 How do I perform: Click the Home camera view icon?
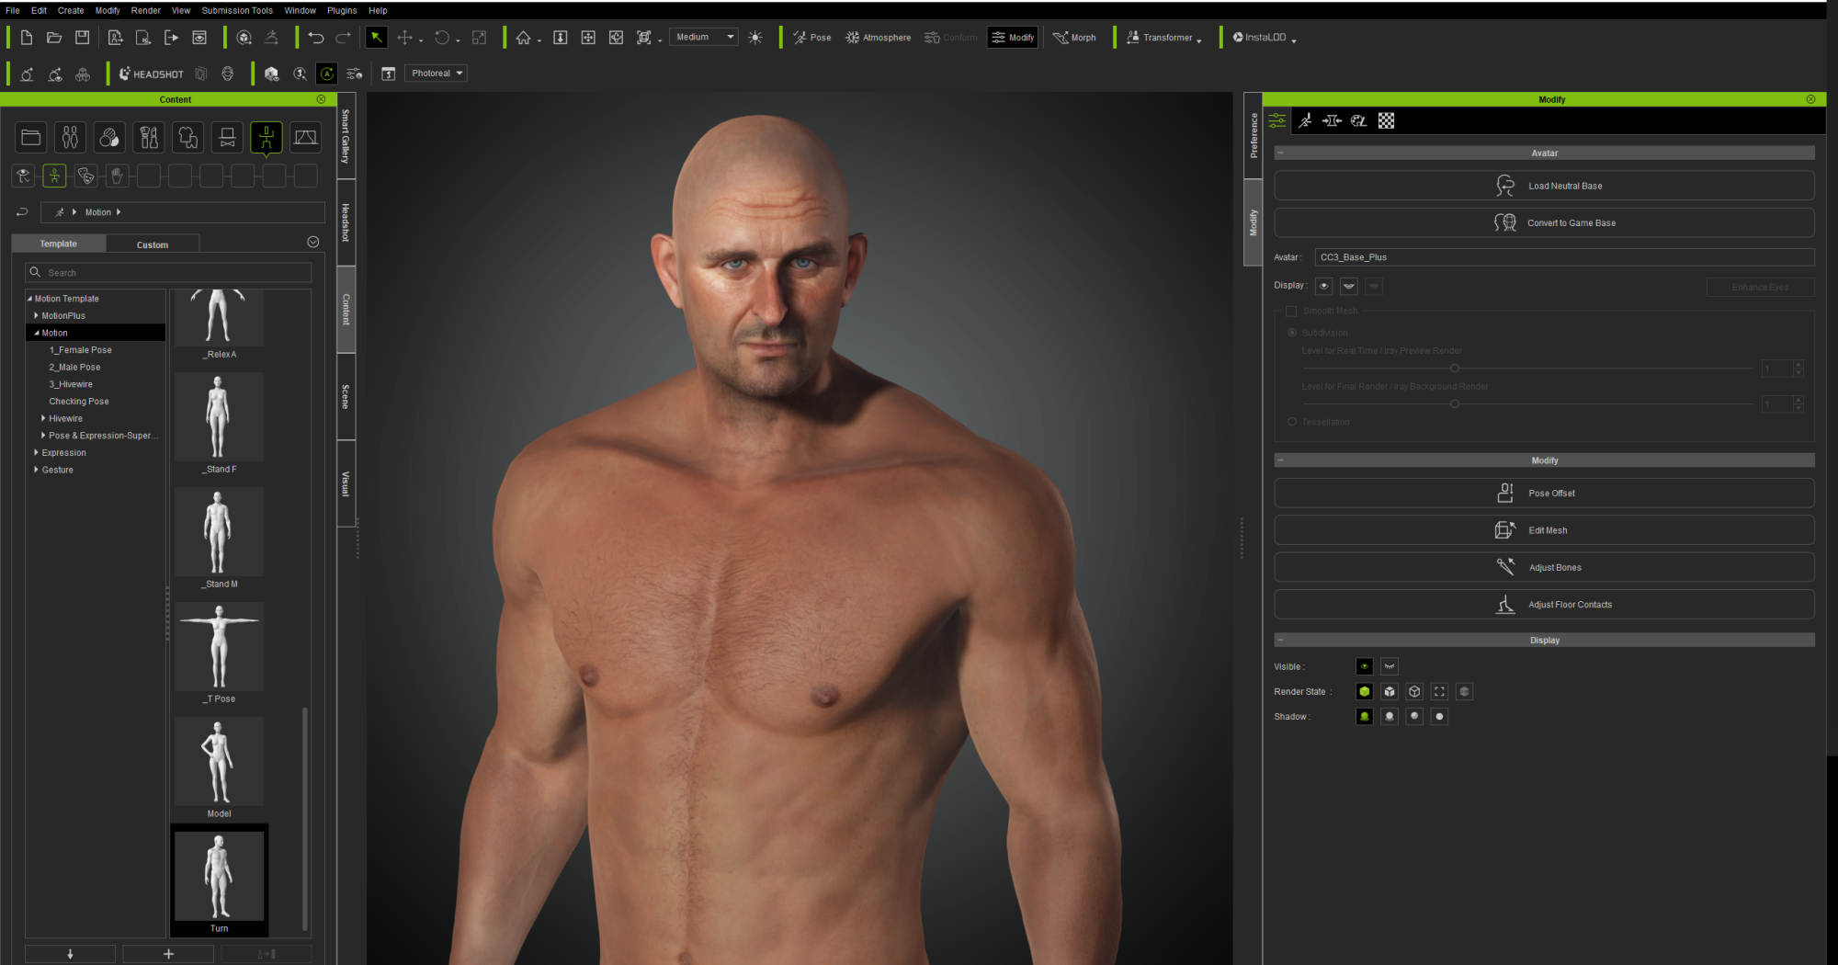[x=523, y=38]
